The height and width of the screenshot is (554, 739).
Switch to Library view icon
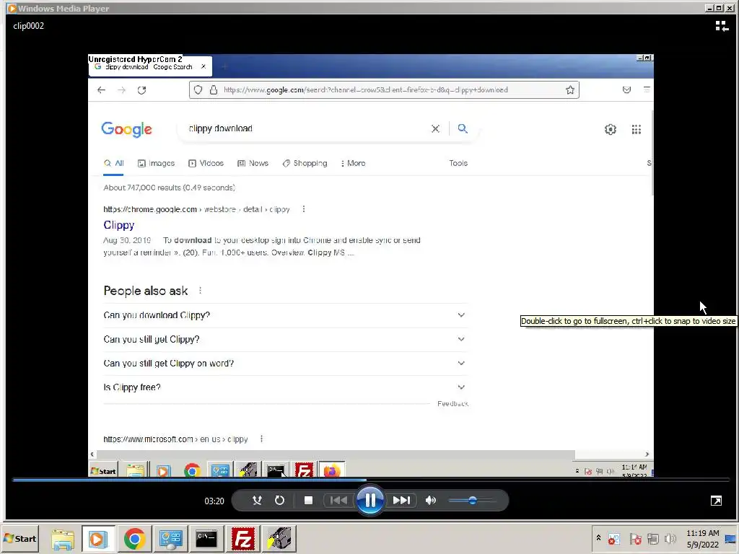tap(722, 26)
